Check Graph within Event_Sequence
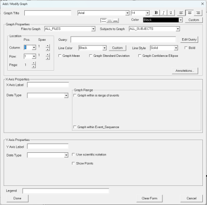The width and height of the screenshot is (207, 205). point(75,127)
